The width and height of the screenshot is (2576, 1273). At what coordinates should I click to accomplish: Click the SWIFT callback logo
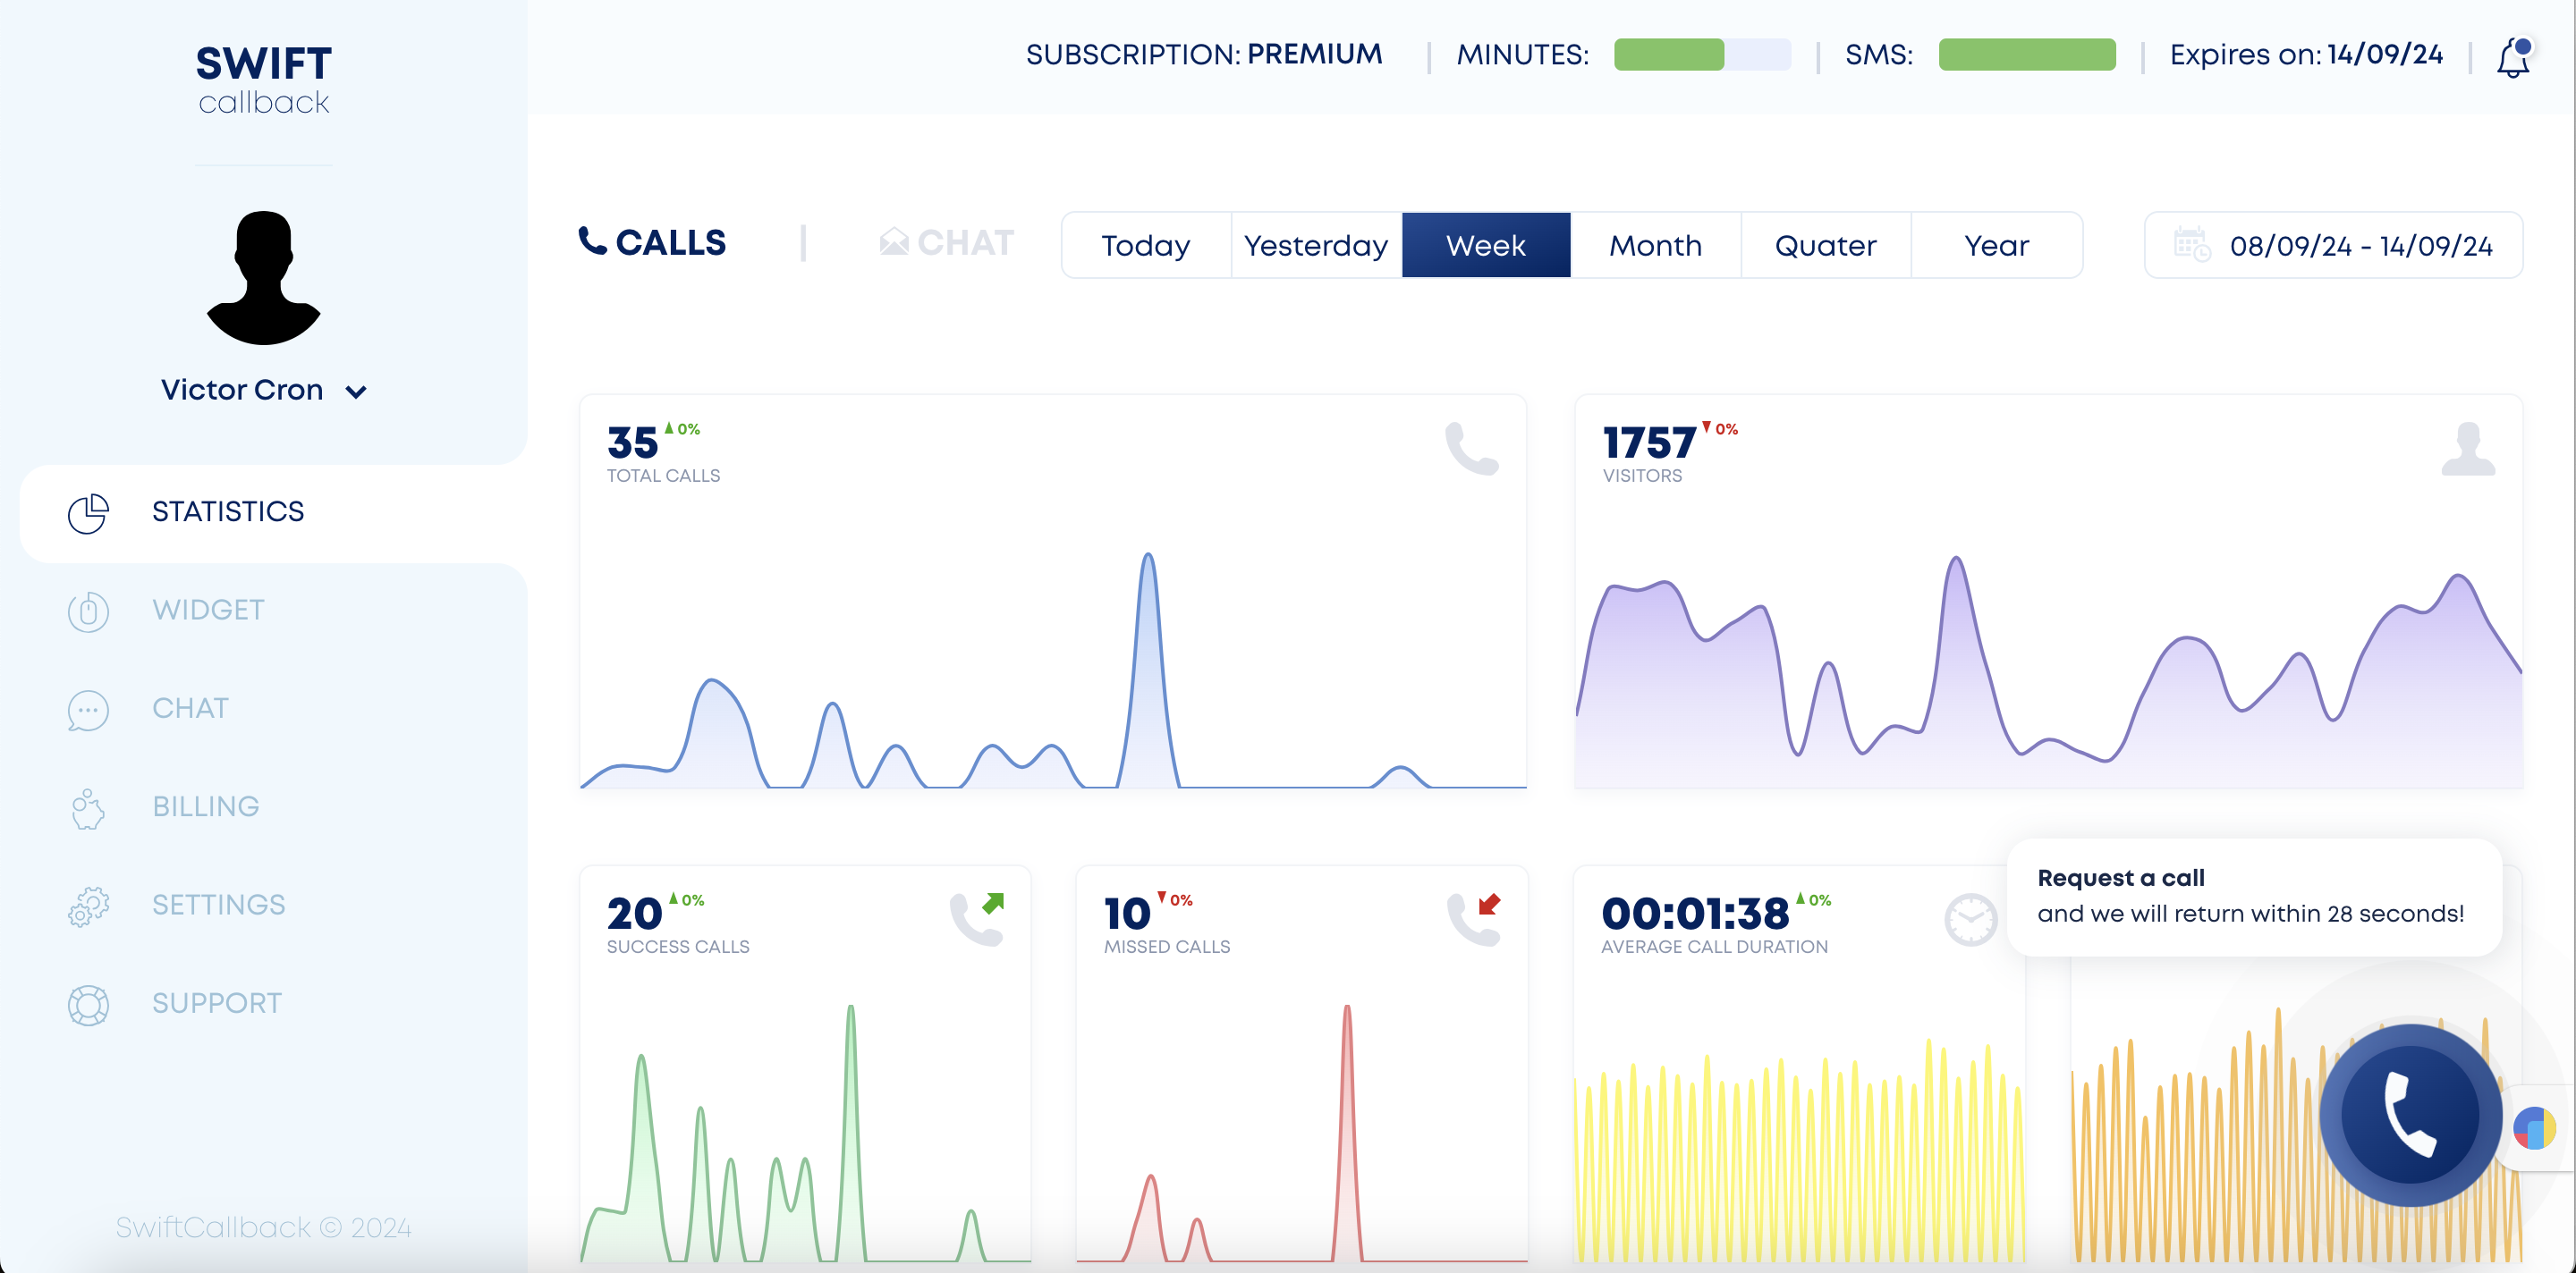point(263,78)
